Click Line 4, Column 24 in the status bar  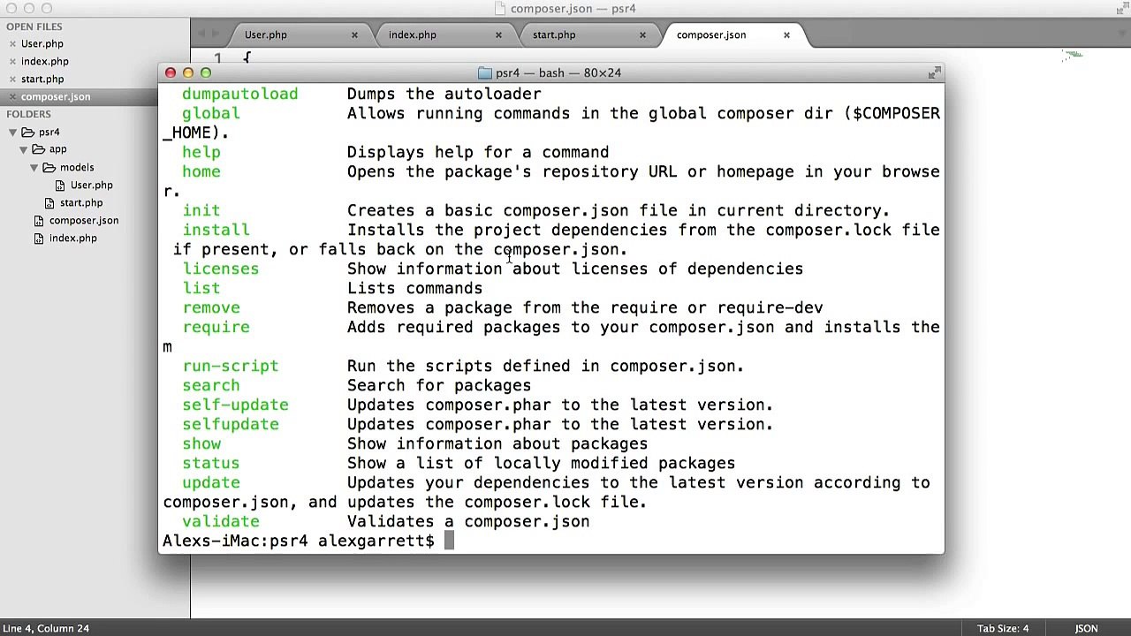point(46,628)
